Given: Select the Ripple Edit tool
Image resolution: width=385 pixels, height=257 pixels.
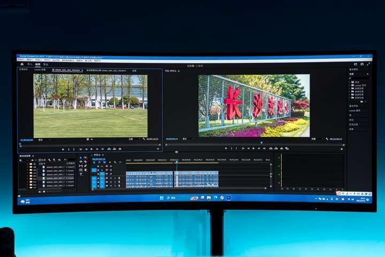Looking at the screenshot, I should coord(81,162).
